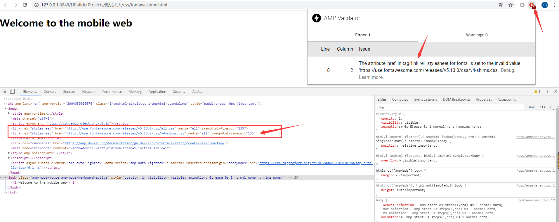Open the Styles sidebar tab
Screen dimensions: 559x222
[382, 100]
